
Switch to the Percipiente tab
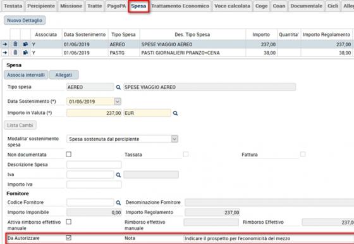(x=41, y=6)
